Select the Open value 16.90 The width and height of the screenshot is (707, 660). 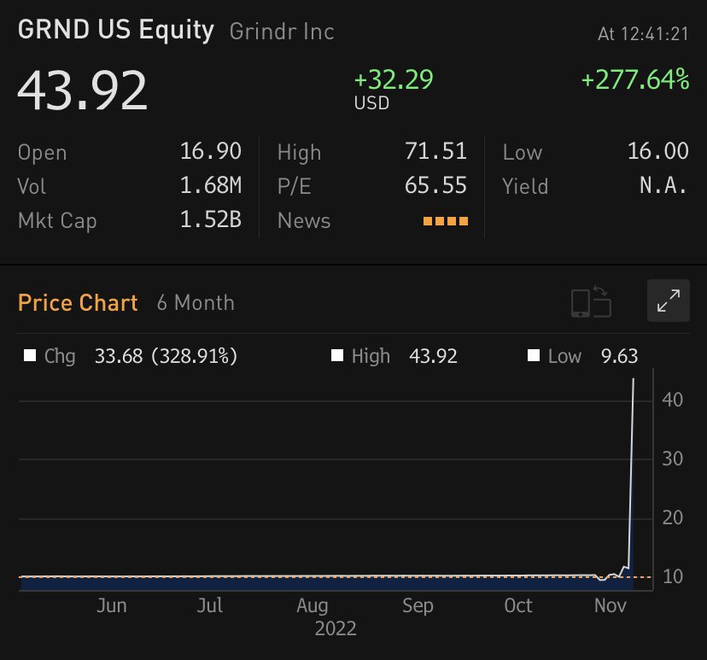[x=211, y=151]
